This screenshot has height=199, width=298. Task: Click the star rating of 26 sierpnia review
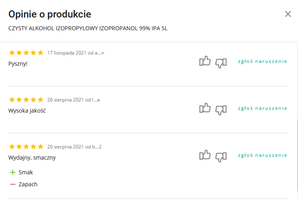(26, 99)
